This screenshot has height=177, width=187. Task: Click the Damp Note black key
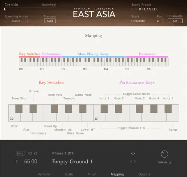point(83,109)
